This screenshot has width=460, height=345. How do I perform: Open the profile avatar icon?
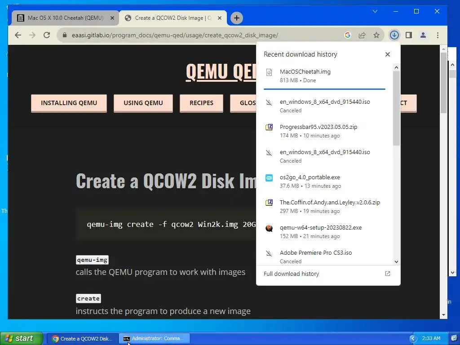click(x=423, y=35)
